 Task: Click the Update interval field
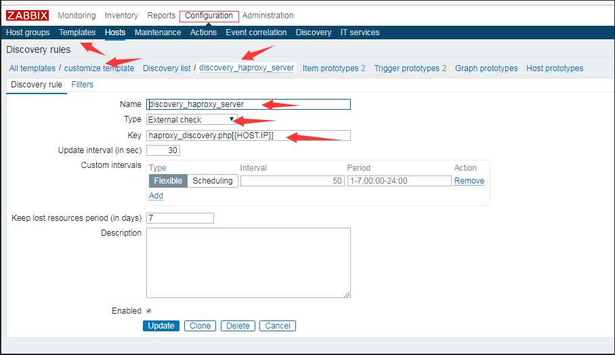tap(163, 150)
